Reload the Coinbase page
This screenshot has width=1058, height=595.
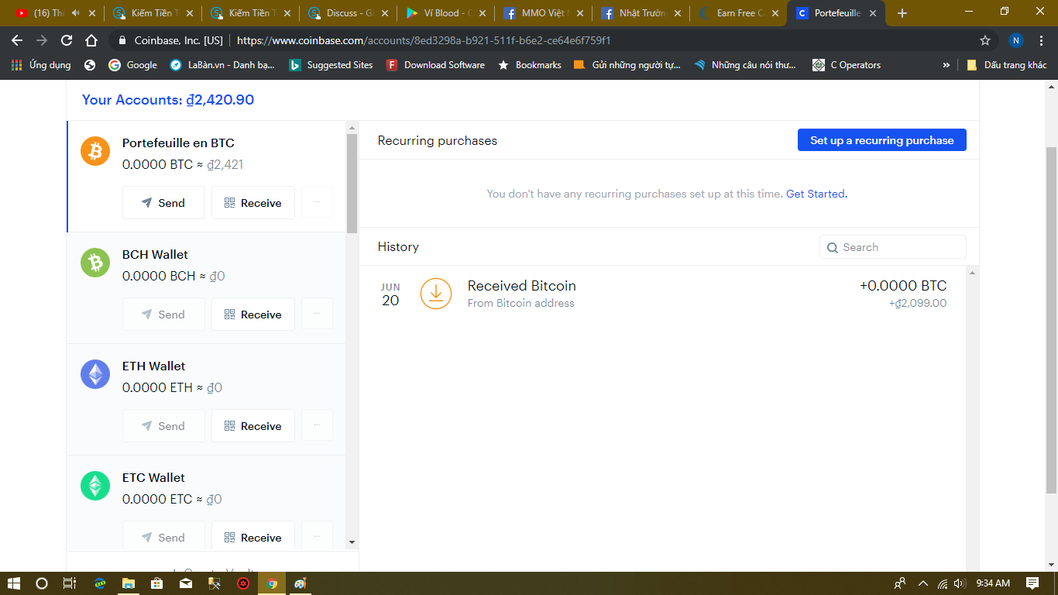(67, 40)
